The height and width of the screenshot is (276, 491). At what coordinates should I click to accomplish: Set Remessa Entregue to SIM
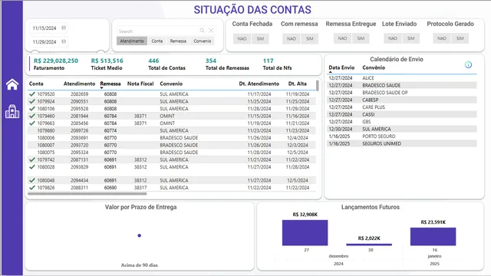point(361,38)
